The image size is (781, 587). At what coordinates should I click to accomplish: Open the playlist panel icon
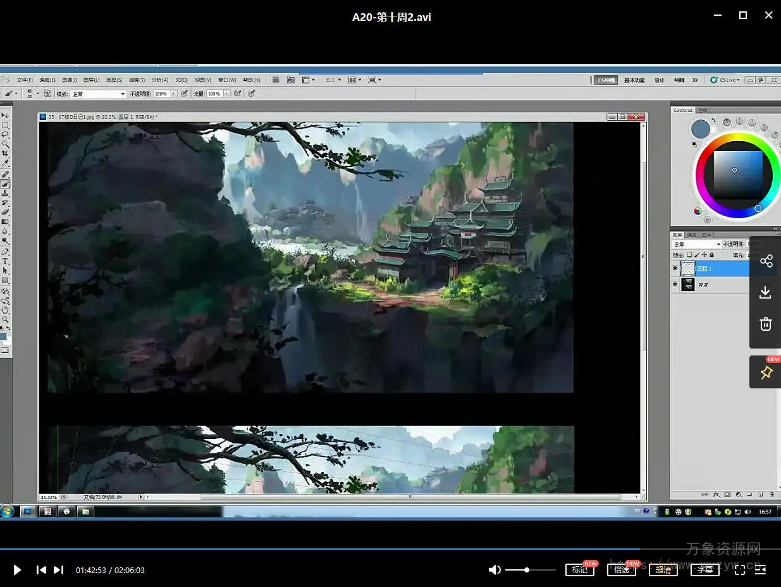tap(761, 570)
